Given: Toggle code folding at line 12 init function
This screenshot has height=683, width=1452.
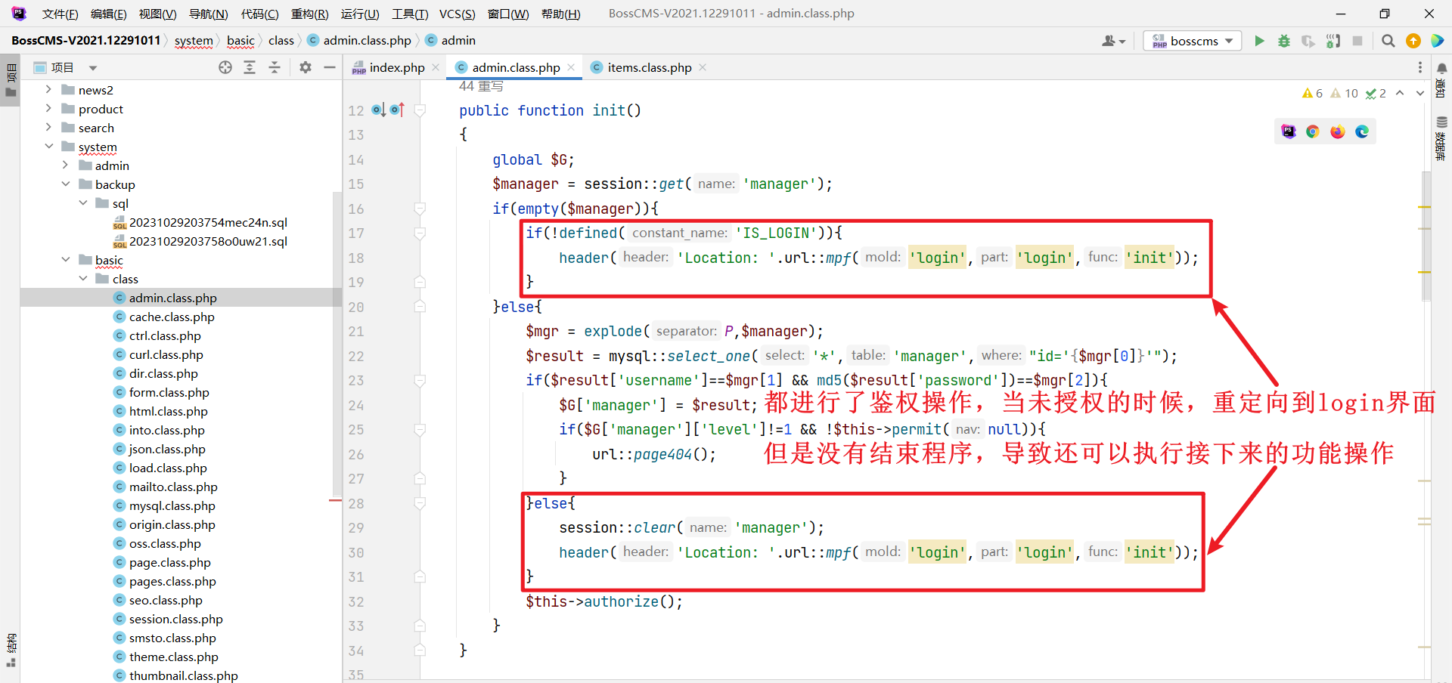Looking at the screenshot, I should 420,110.
